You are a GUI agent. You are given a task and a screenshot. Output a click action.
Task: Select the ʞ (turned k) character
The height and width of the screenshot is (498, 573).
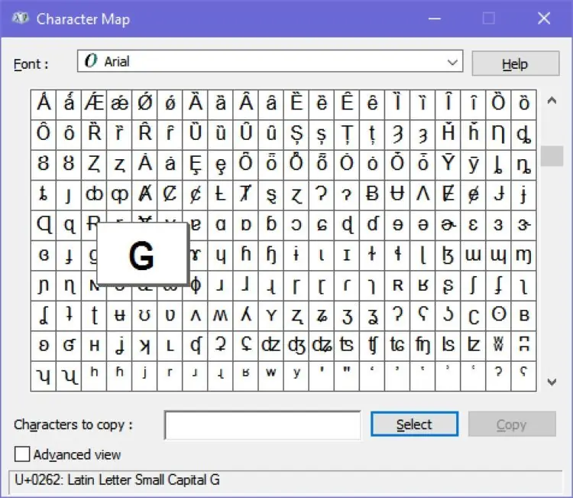pyautogui.click(x=144, y=347)
